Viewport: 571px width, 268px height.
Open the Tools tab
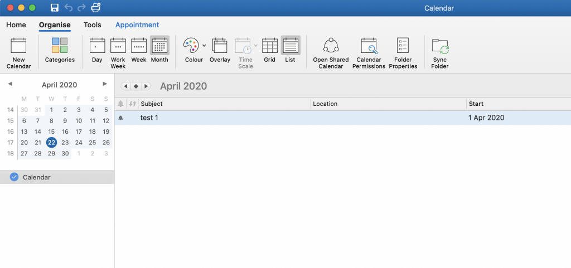[x=93, y=25]
